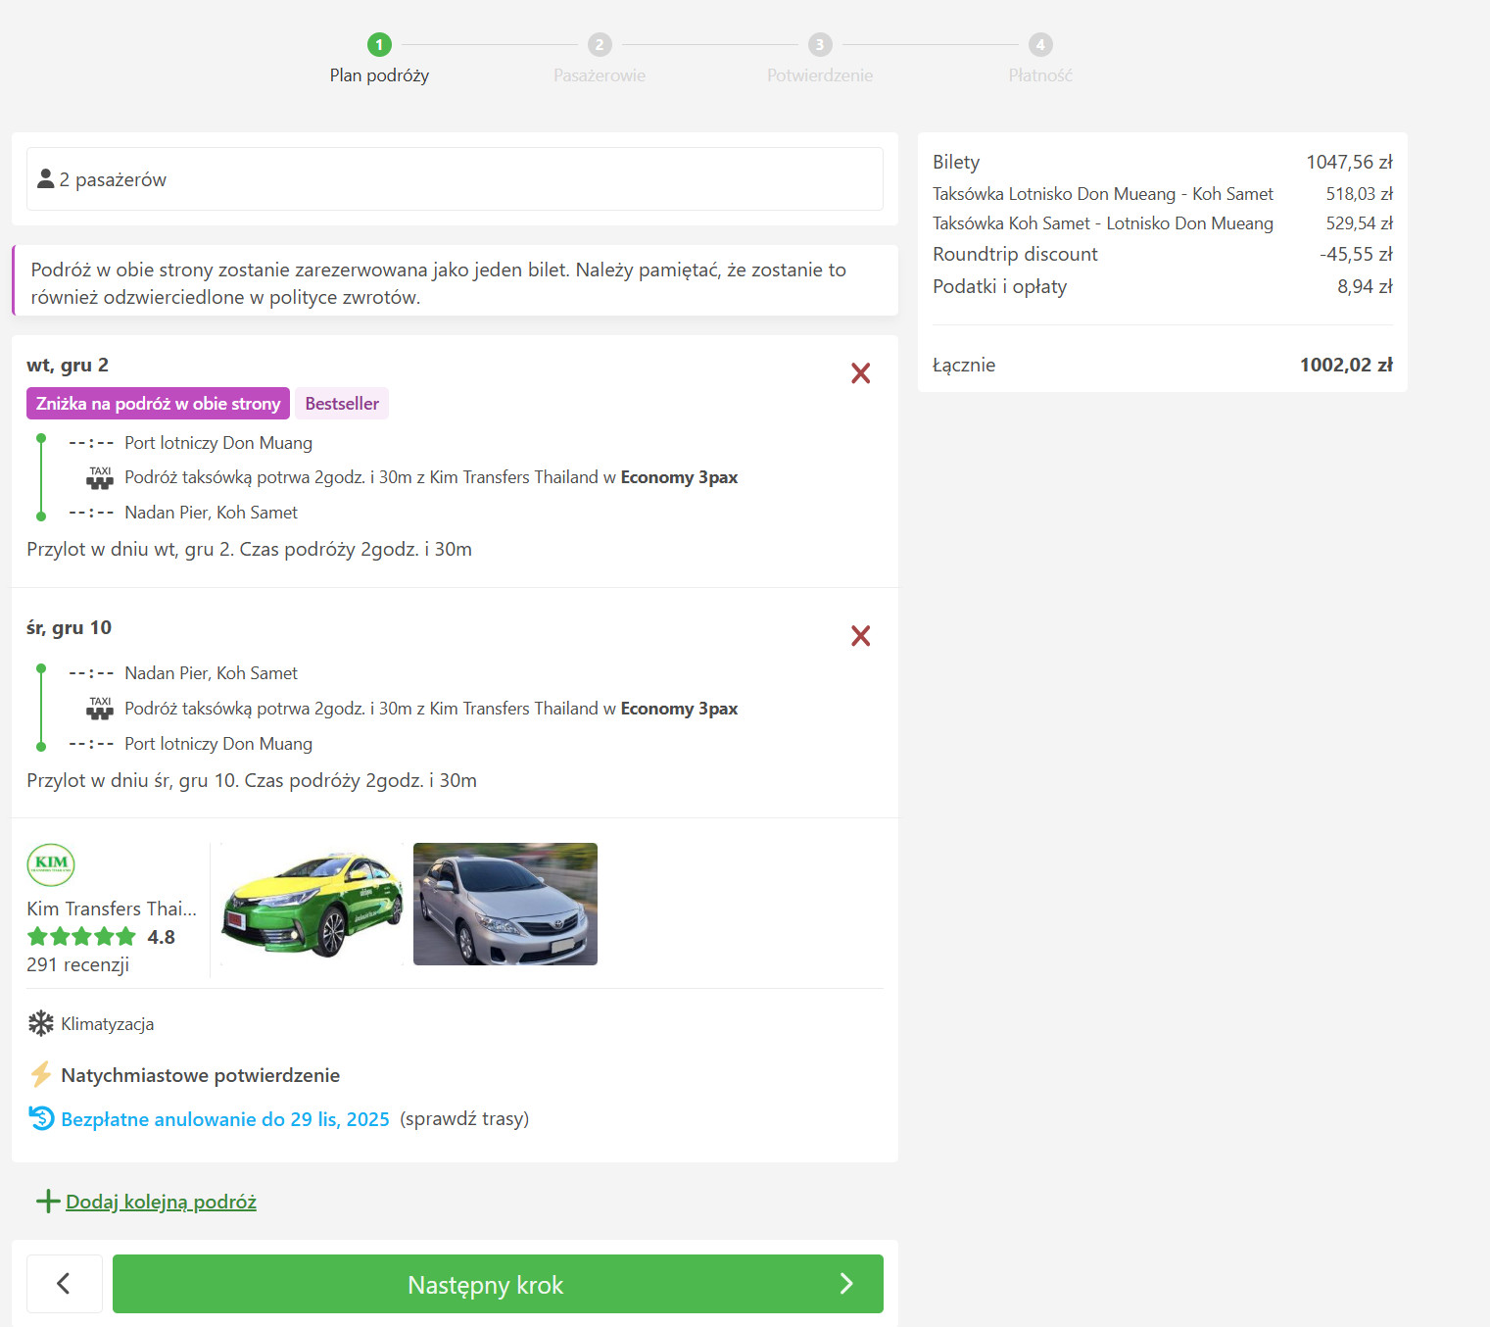This screenshot has width=1490, height=1327.
Task: Select step 2 Pasażerowie
Action: [x=600, y=45]
